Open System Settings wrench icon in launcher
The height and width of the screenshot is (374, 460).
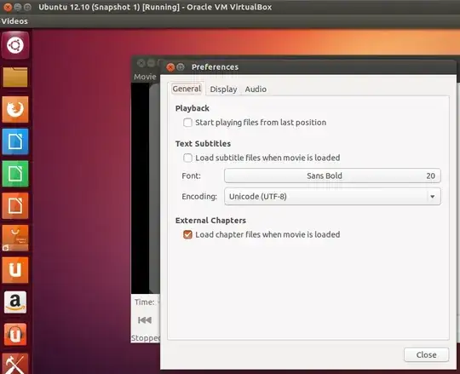[x=15, y=364]
